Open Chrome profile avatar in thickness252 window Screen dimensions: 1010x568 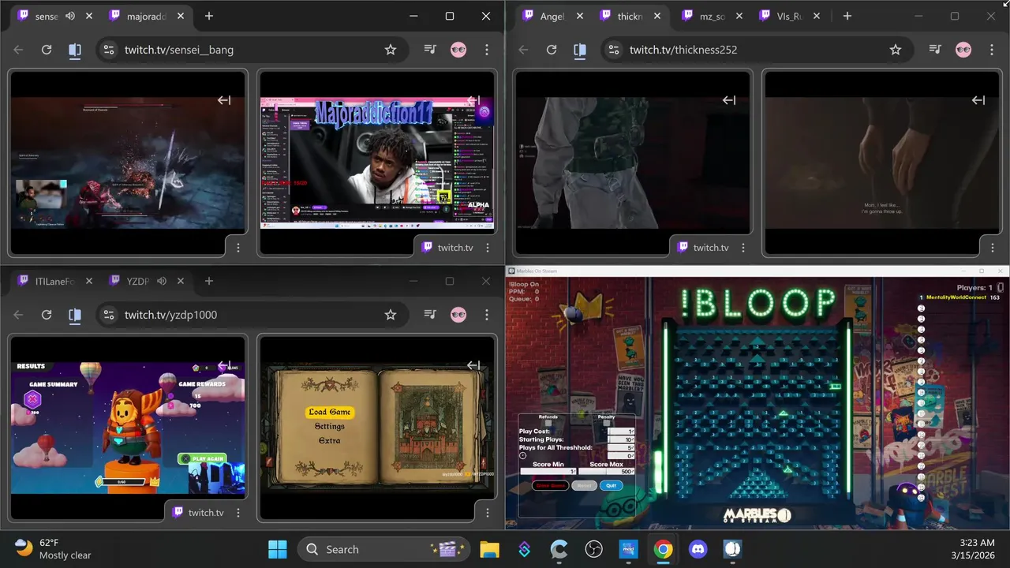pyautogui.click(x=963, y=50)
